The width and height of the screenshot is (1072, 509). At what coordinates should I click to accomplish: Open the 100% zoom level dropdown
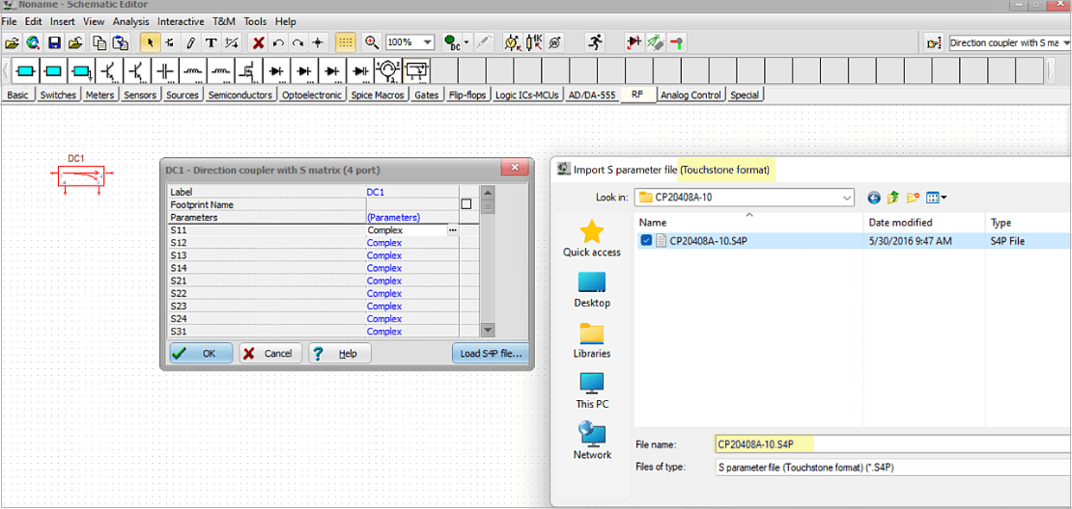click(428, 42)
